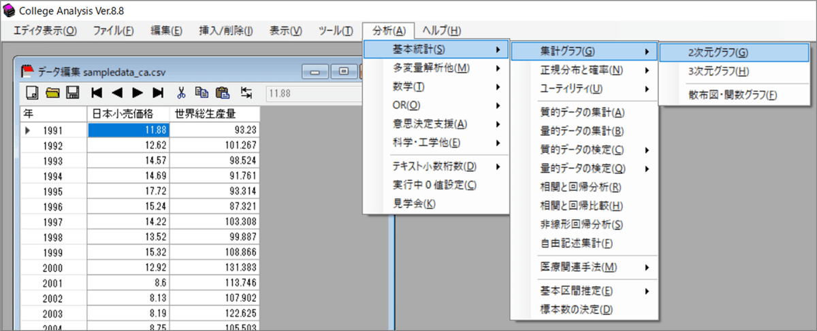Click the Save floppy disk icon
The width and height of the screenshot is (817, 331).
pos(71,92)
